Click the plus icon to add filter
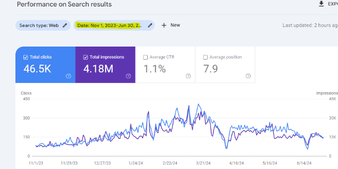This screenshot has width=338, height=169. (164, 25)
